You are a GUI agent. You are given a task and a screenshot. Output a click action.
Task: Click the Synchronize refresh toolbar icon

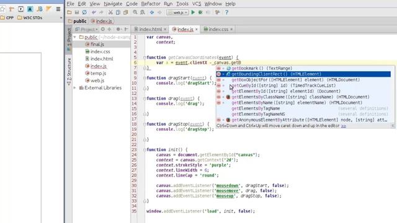click(84, 12)
